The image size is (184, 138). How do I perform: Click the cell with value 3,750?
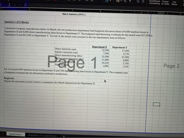(x=126, y=64)
